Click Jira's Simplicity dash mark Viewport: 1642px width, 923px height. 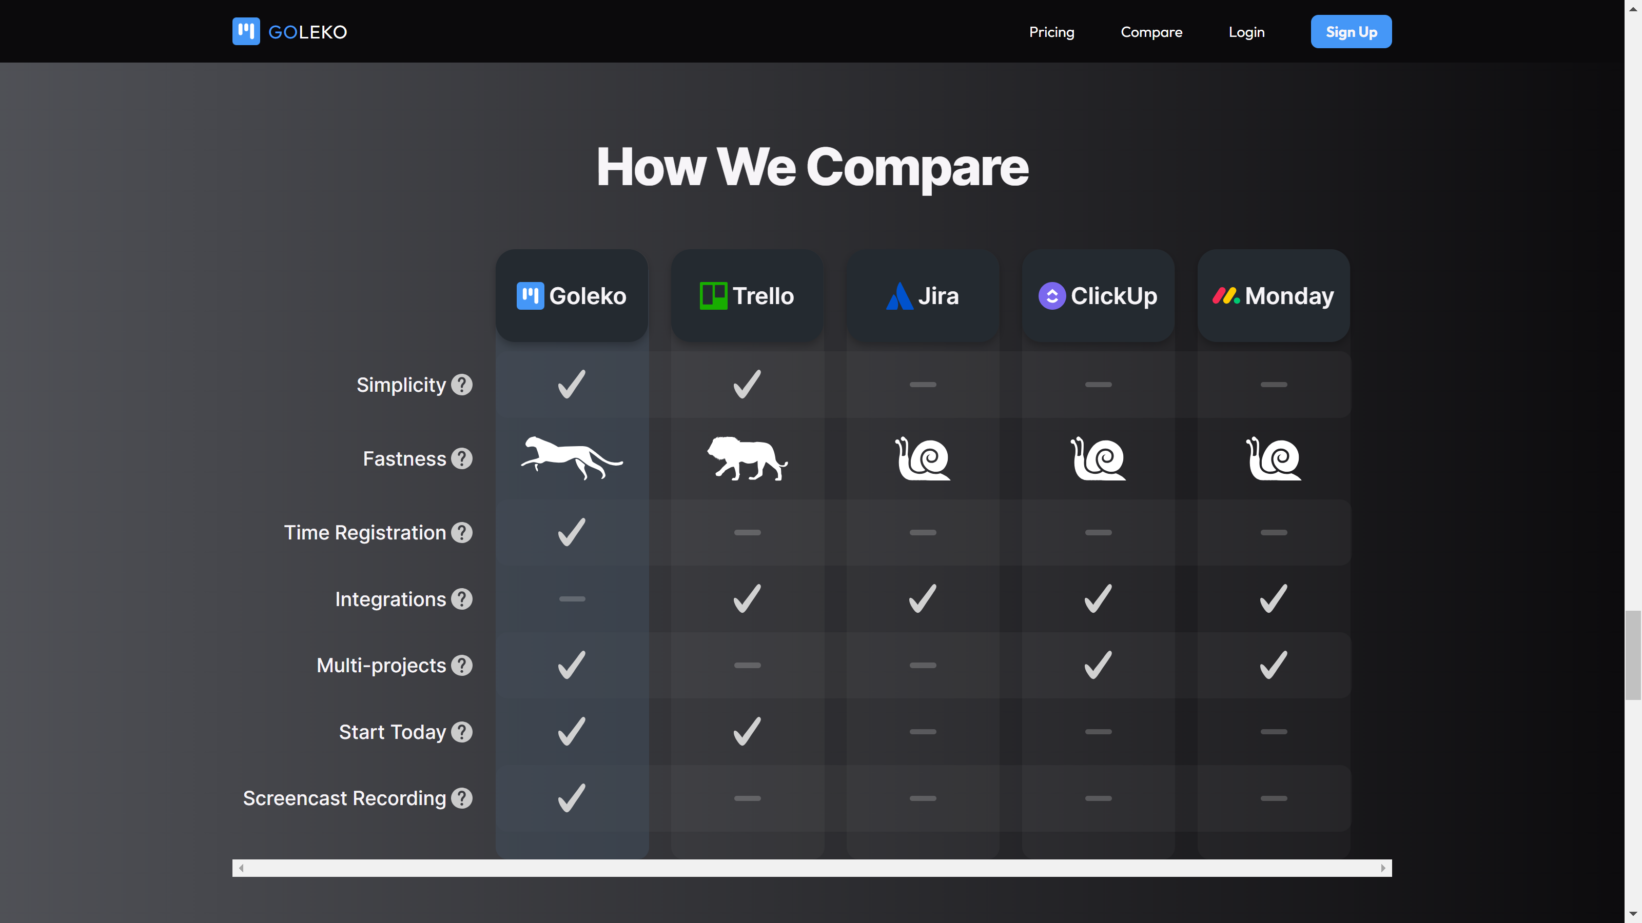(923, 385)
